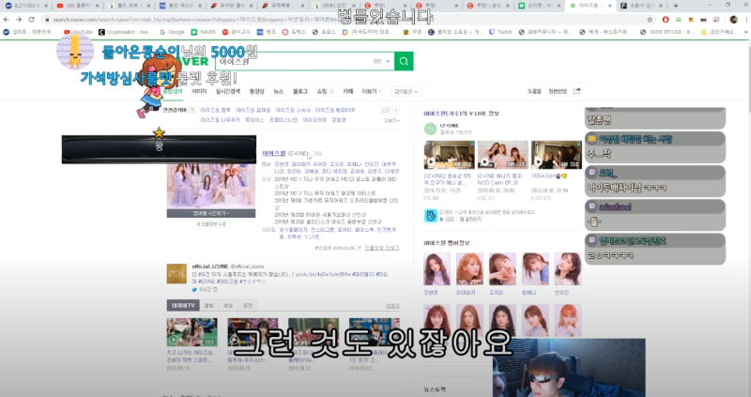Viewport: 751px width, 397px height.
Task: Open the 16350 BTCUSD bookmark
Action: (667, 32)
